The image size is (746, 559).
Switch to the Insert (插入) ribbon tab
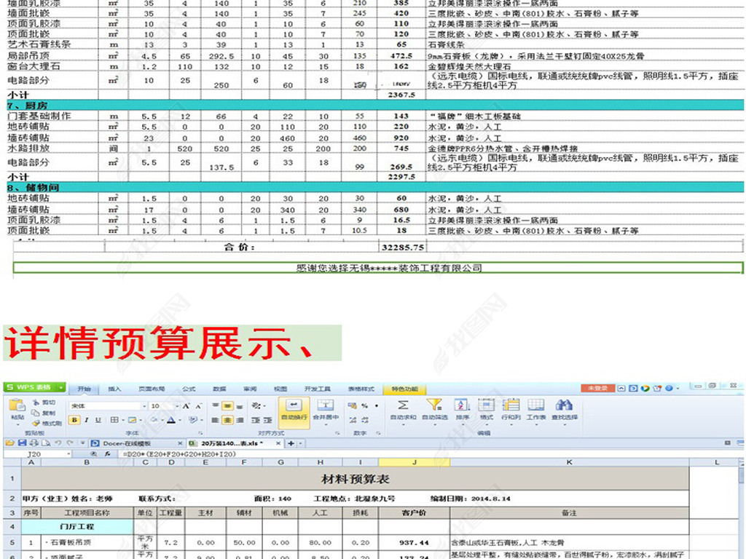pos(114,389)
